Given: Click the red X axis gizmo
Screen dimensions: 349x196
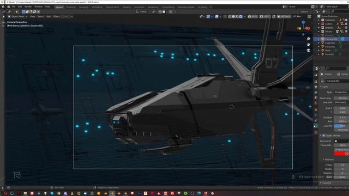Looking at the screenshot, I should tap(308, 28).
